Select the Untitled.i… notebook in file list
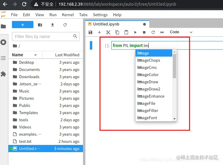The image size is (223, 165). coord(46,149)
